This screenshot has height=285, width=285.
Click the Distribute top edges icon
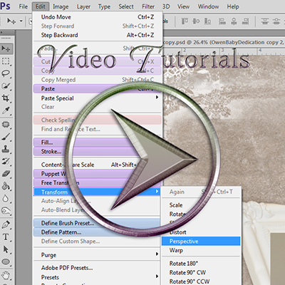pyautogui.click(x=265, y=21)
